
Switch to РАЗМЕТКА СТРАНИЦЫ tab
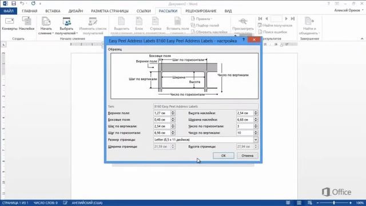110,11
